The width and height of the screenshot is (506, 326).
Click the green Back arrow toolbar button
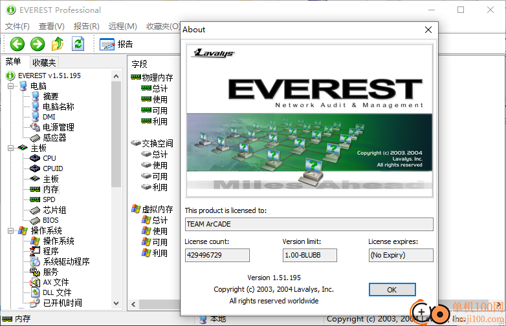(x=17, y=44)
